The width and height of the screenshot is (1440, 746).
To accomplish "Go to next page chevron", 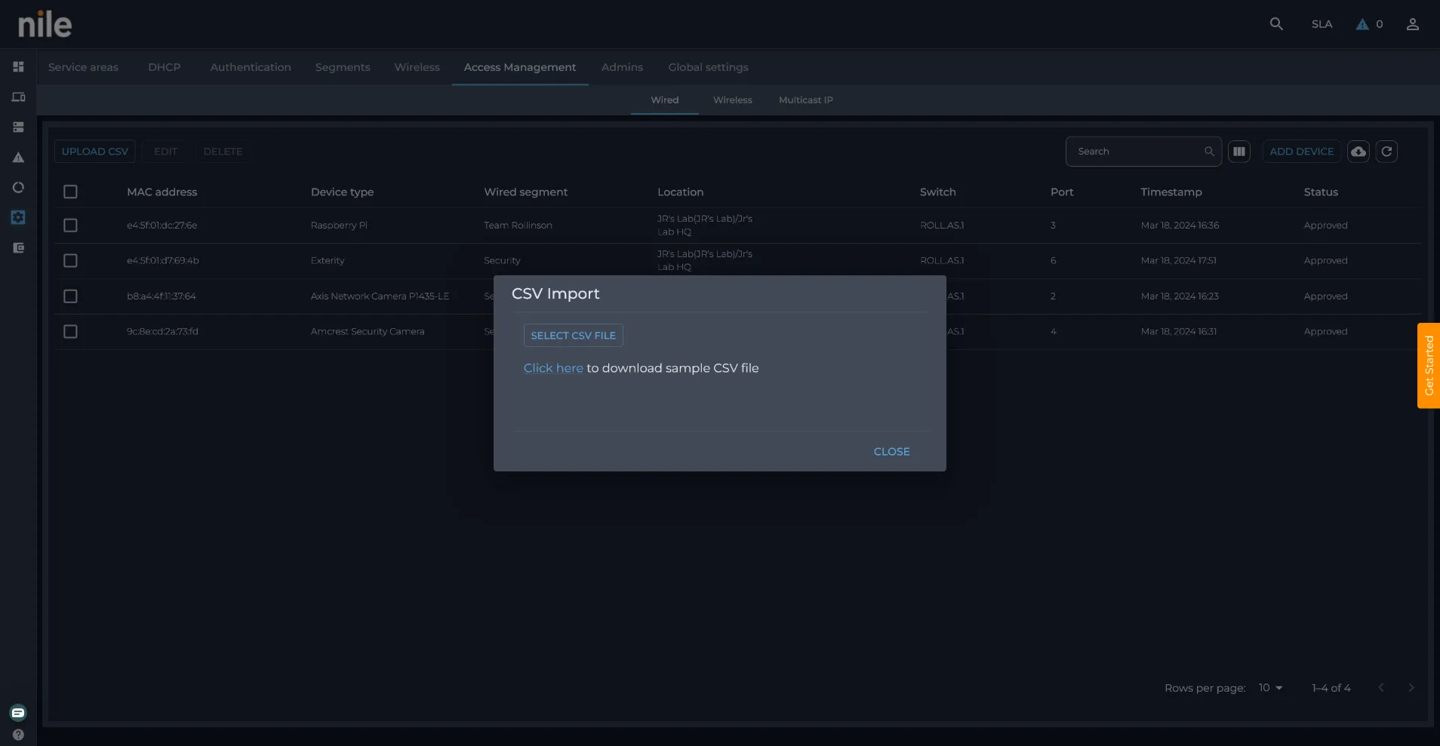I will (x=1411, y=688).
